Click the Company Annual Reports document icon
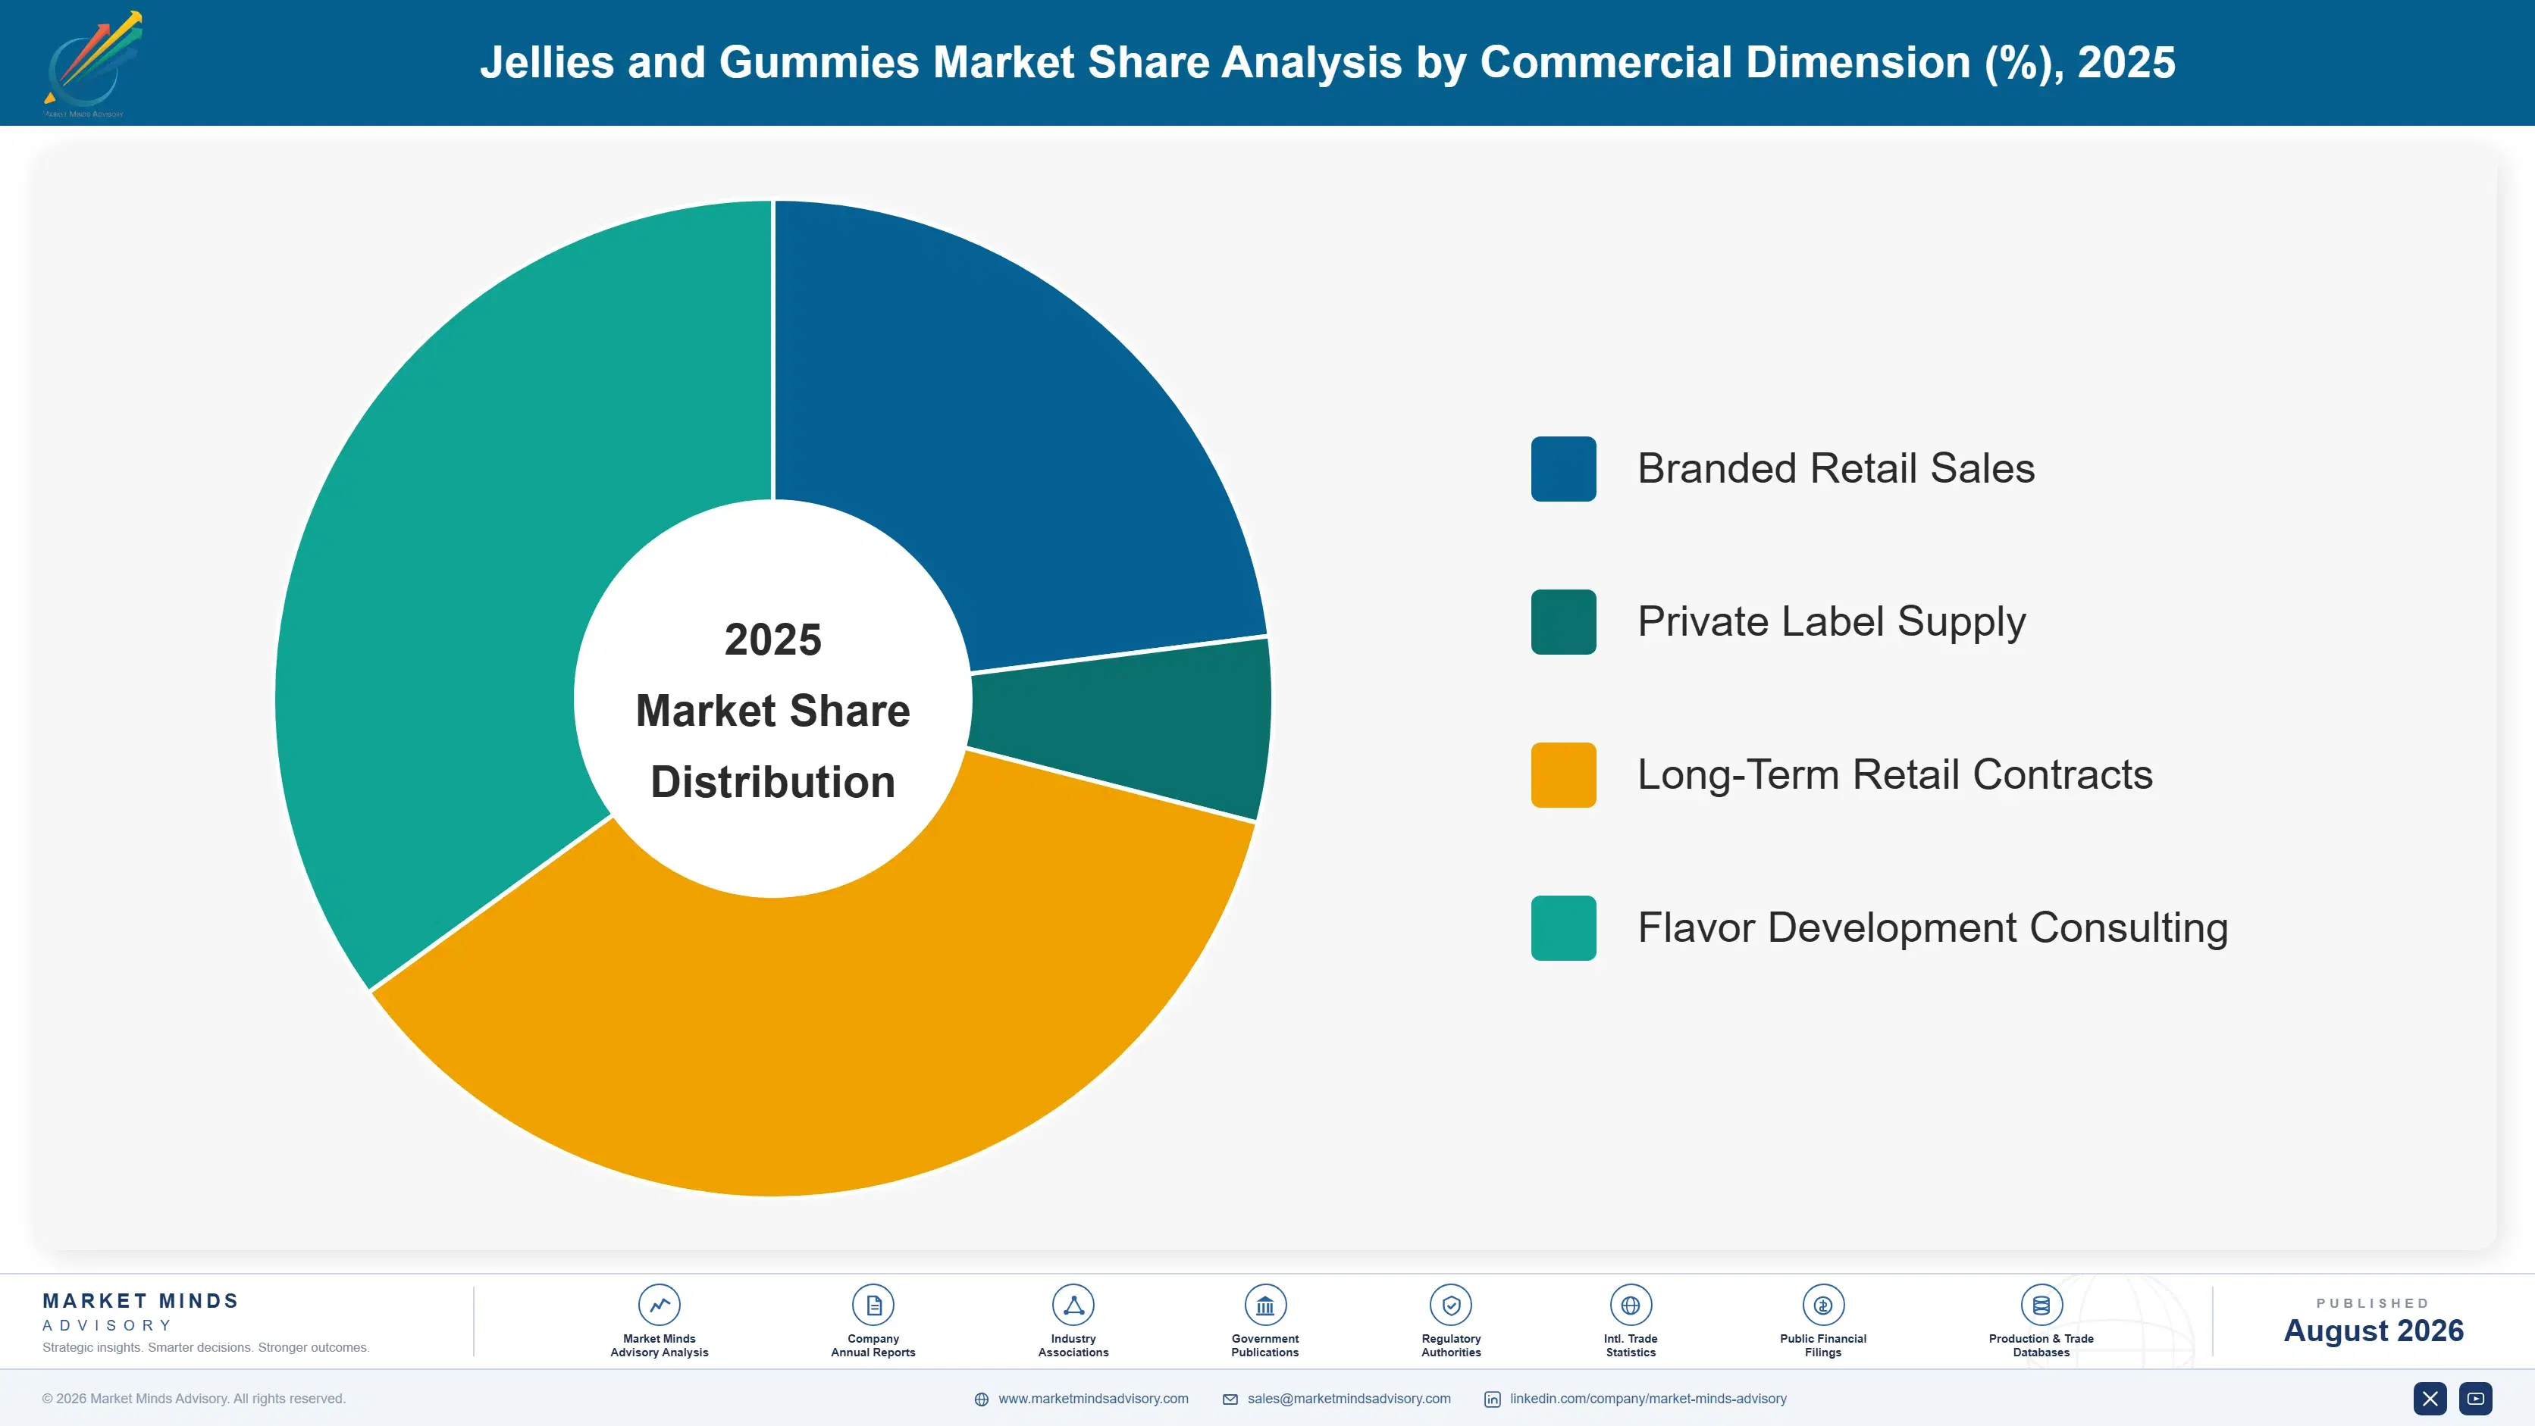This screenshot has width=2535, height=1426. tap(873, 1305)
